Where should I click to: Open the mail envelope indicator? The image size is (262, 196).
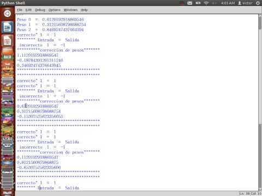click(x=190, y=3)
